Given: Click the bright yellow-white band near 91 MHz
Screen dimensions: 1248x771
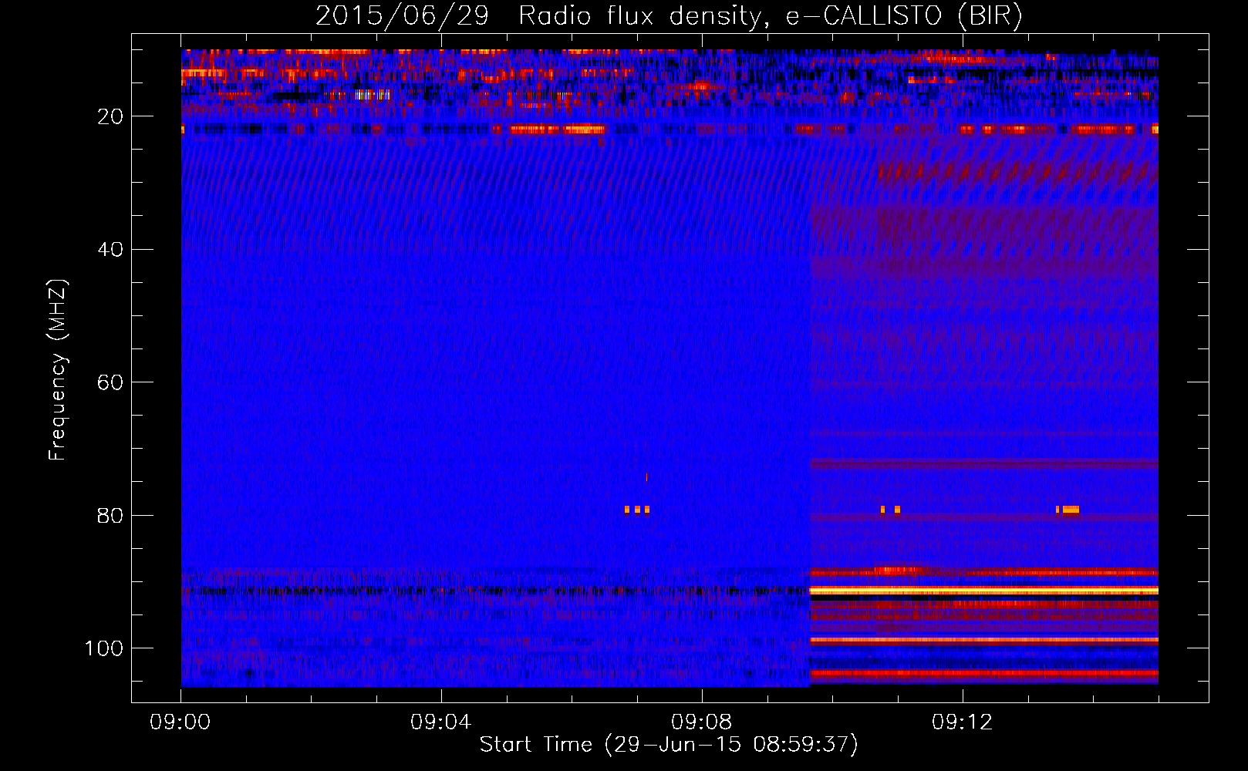Looking at the screenshot, I should [x=983, y=591].
